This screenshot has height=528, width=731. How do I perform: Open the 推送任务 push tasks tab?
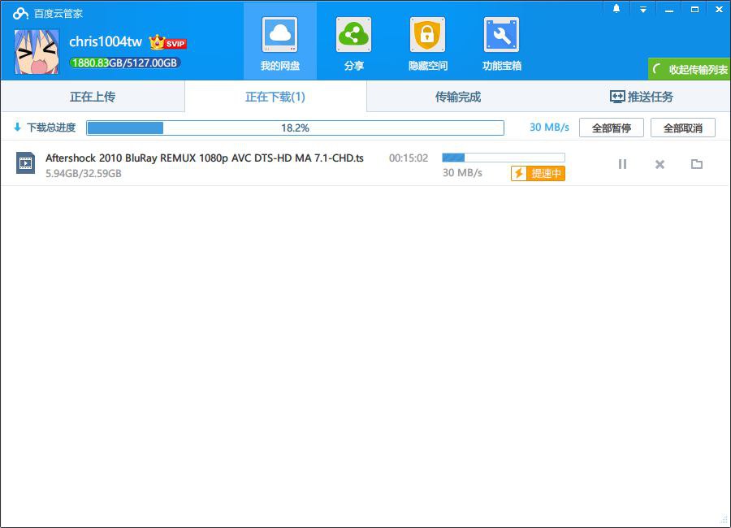coord(641,97)
